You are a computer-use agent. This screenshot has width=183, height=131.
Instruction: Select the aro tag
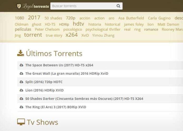click(111, 18)
